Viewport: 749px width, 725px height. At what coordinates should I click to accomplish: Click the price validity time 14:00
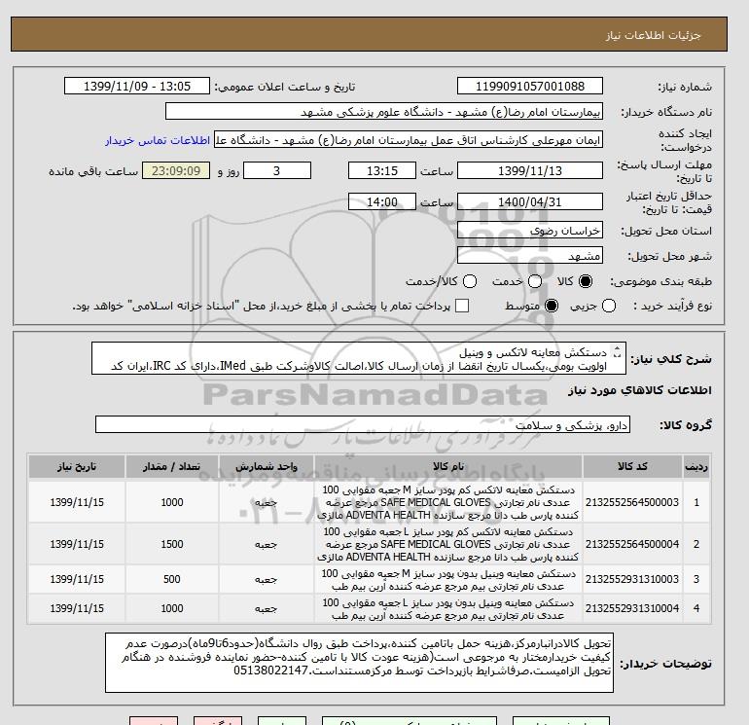click(382, 201)
